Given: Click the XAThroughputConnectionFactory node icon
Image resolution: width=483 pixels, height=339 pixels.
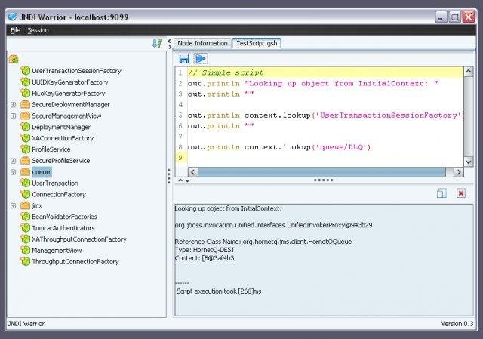Looking at the screenshot, I should [x=25, y=239].
